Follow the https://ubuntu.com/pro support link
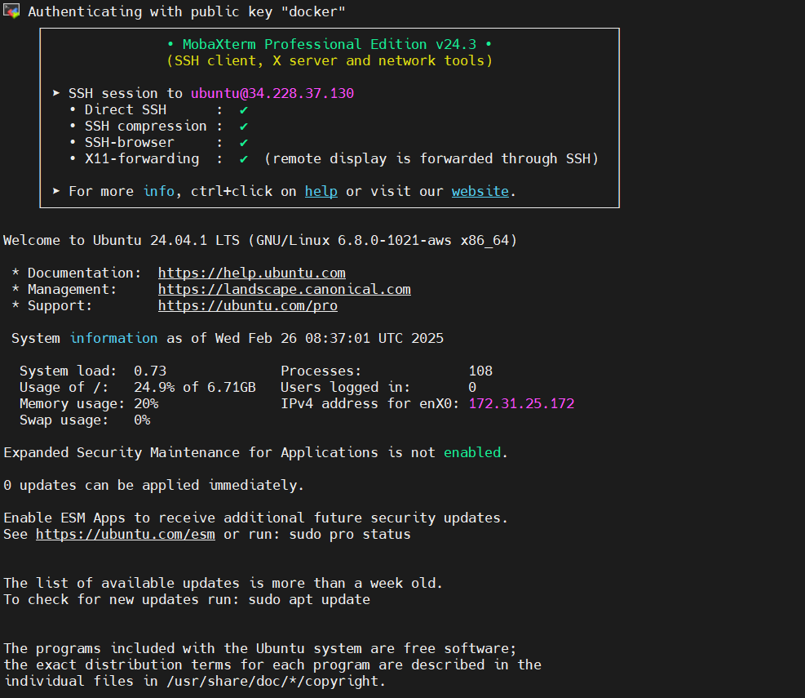The height and width of the screenshot is (698, 805). tap(247, 306)
